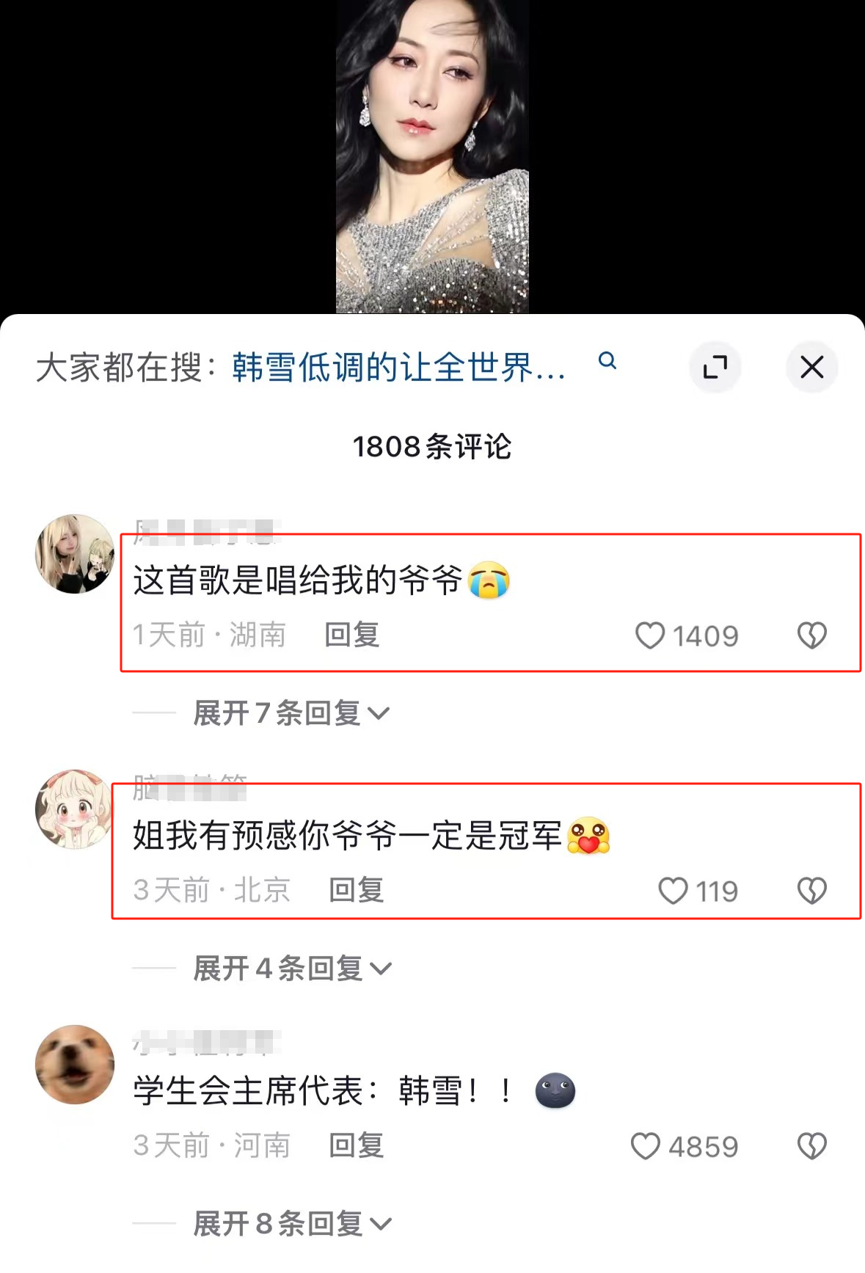Dislike the Beijing user's comment
This screenshot has width=865, height=1273.
(812, 891)
